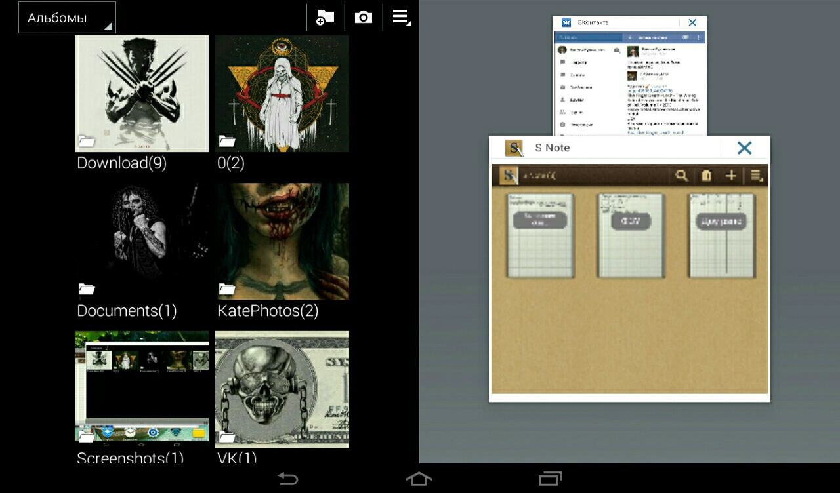
Task: Click the plus icon in S Note
Action: pyautogui.click(x=730, y=176)
